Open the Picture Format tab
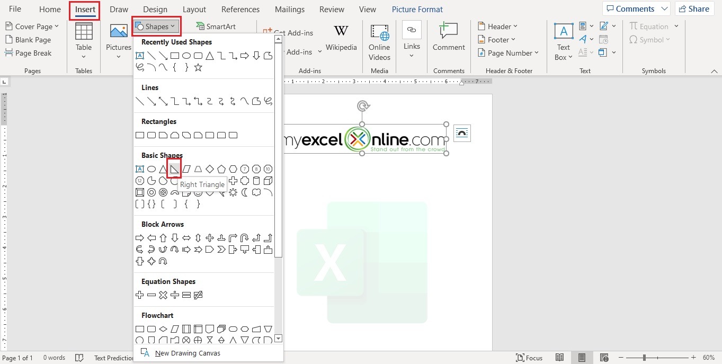Screen dimensions: 722x364 click(417, 9)
